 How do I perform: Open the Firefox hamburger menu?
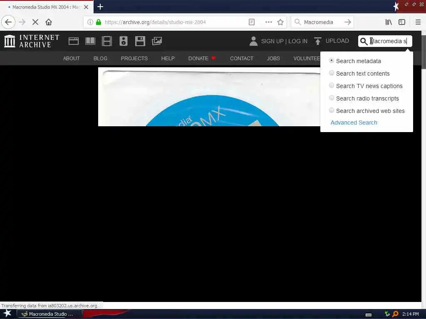pyautogui.click(x=418, y=22)
